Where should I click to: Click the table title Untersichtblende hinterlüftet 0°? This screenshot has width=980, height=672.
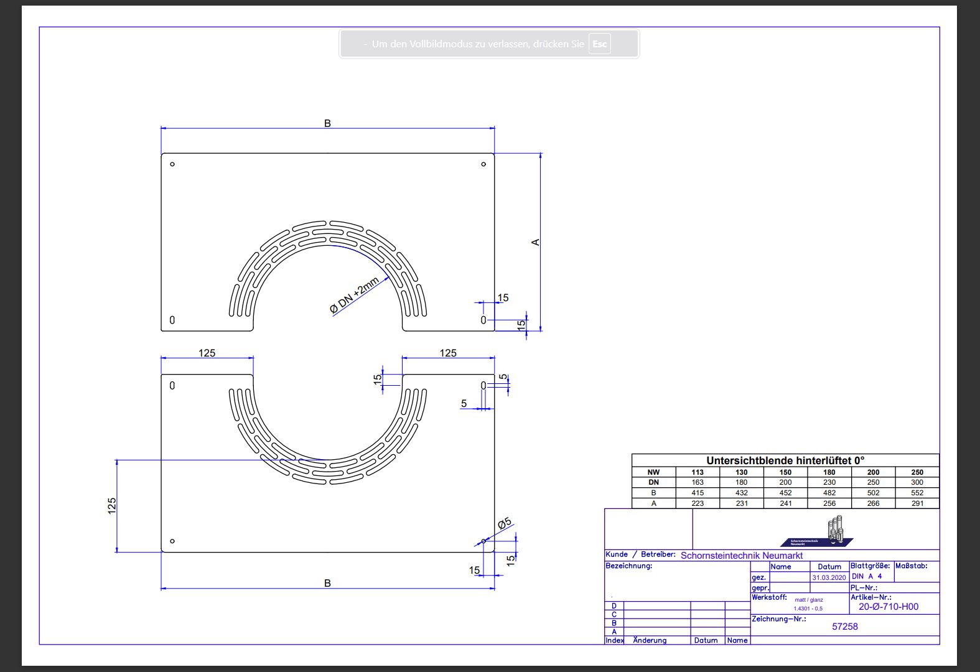click(x=785, y=460)
